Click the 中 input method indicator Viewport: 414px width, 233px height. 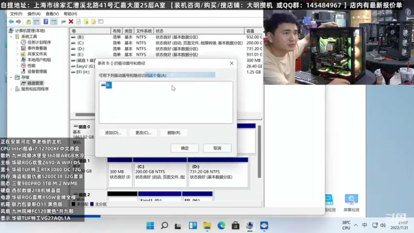point(365,225)
